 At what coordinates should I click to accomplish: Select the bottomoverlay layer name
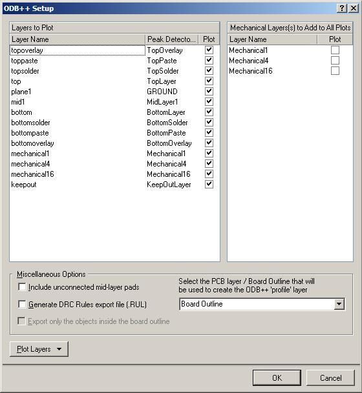coord(32,143)
